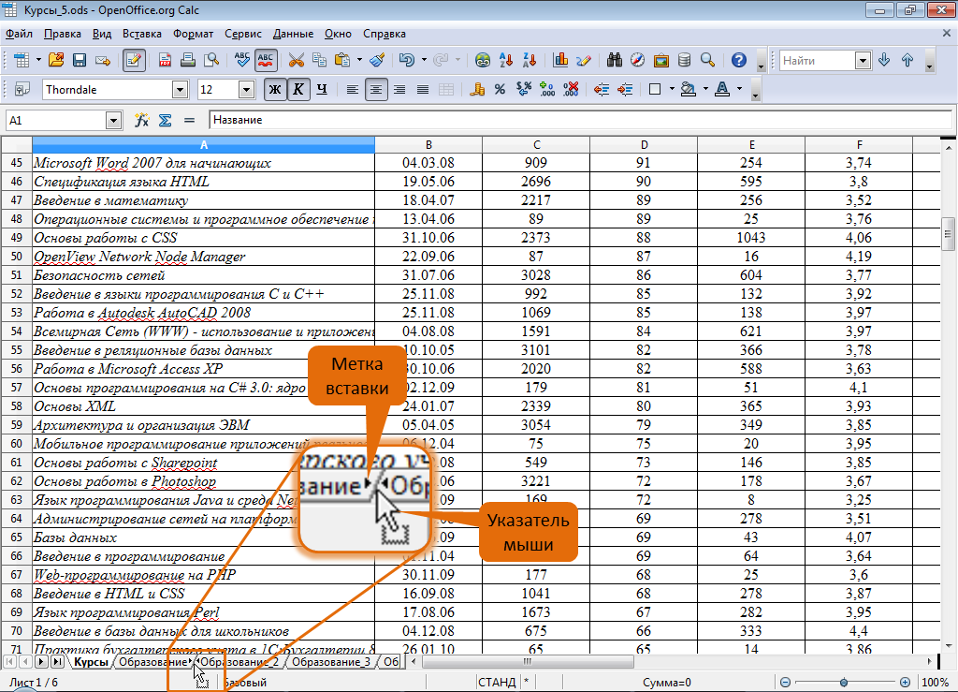
Task: Toggle italic formatting (К button)
Action: pos(298,90)
